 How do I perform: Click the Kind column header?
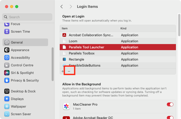click(x=123, y=28)
